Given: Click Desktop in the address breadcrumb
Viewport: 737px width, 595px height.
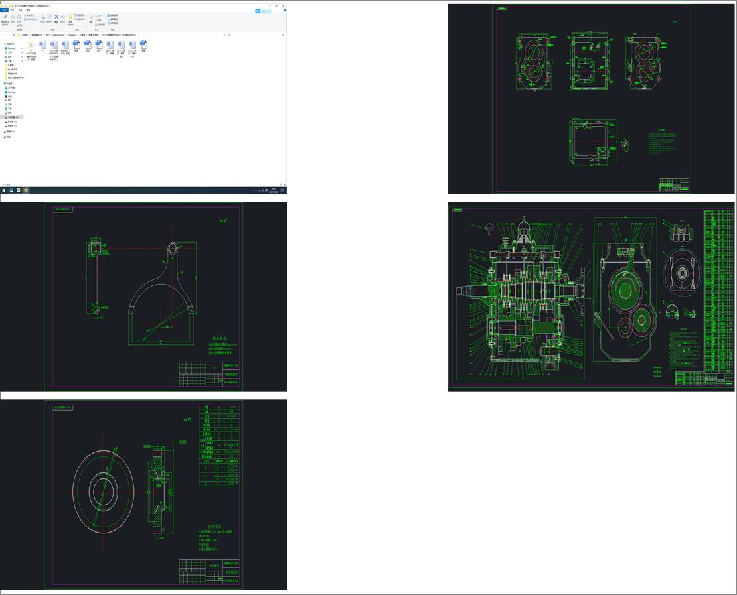Looking at the screenshot, I should (x=72, y=35).
